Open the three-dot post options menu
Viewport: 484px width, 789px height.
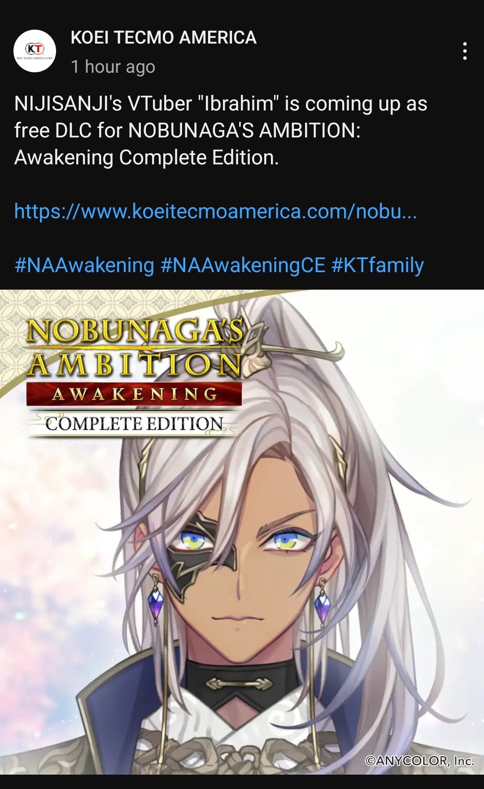[465, 51]
